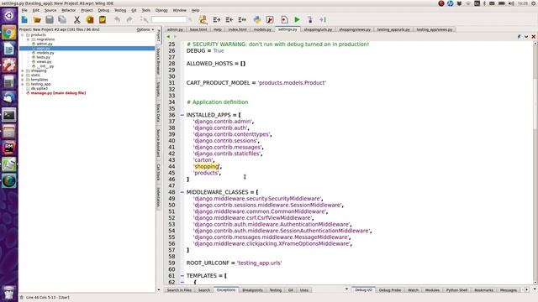Open the Bookmarks tab

(483, 290)
